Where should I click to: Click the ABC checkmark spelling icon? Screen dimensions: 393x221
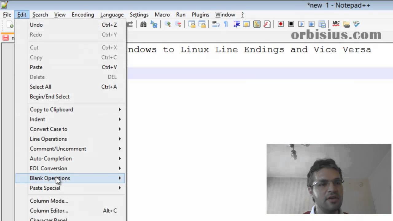tap(356, 24)
